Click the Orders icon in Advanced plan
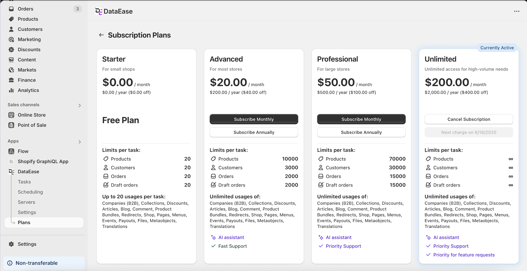The height and width of the screenshot is (271, 527). click(213, 176)
